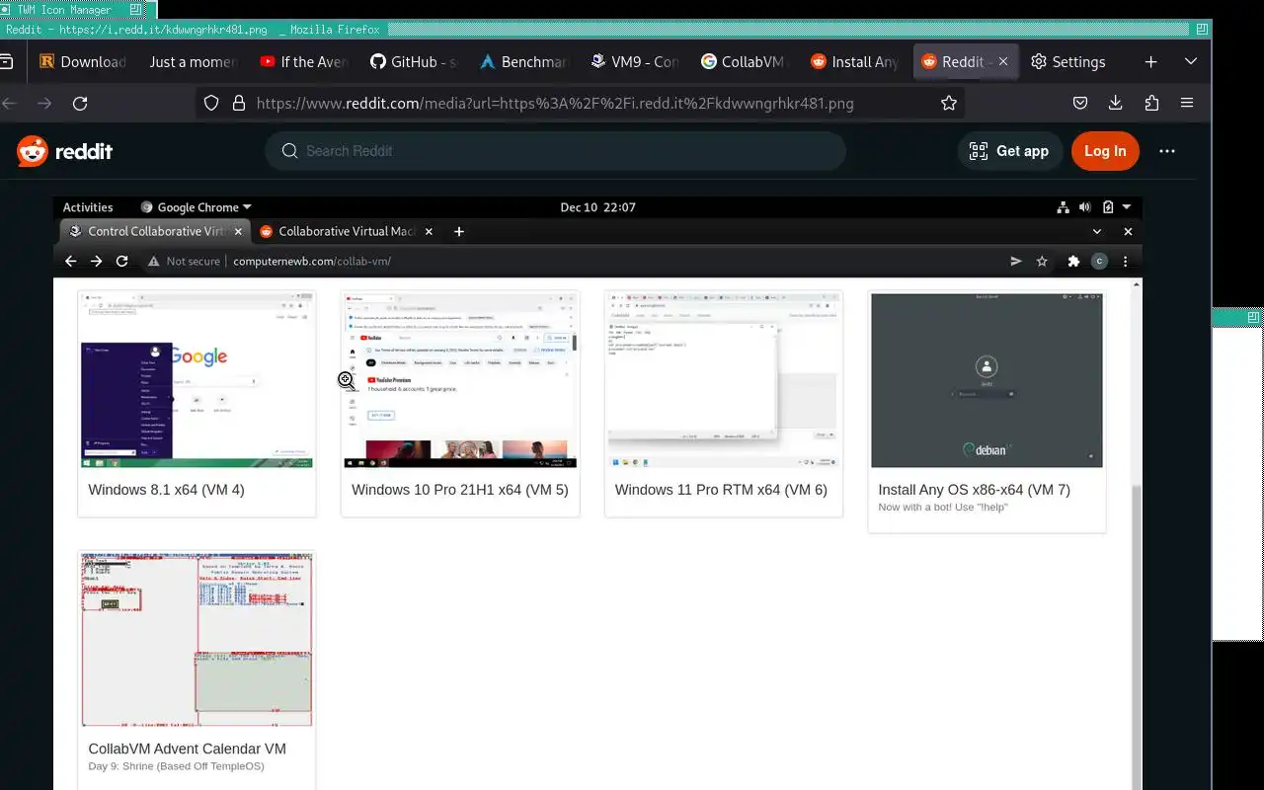Switch to the 'VM9 - Con' tab

click(x=634, y=61)
